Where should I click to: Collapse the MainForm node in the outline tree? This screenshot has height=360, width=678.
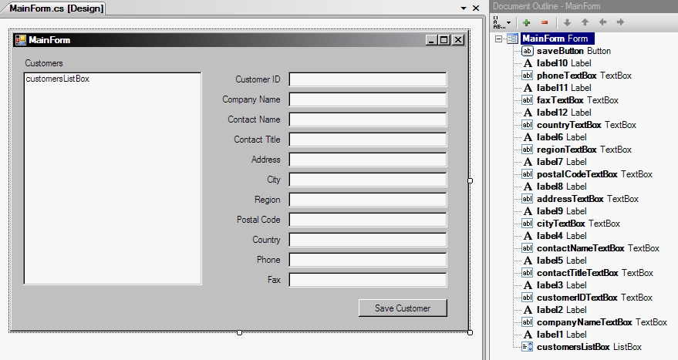(498, 39)
